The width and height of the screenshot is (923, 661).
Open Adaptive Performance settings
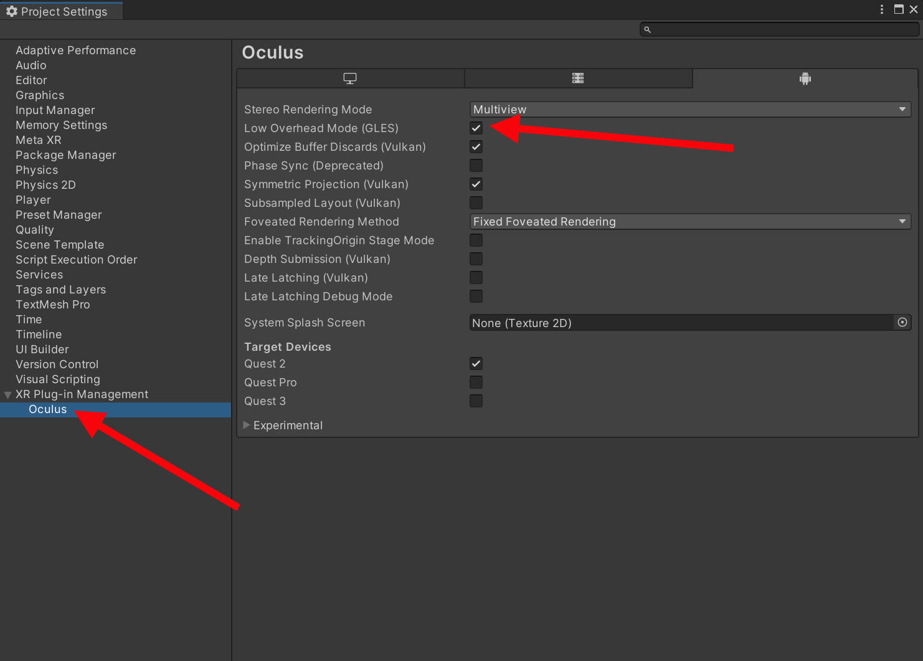click(x=75, y=50)
